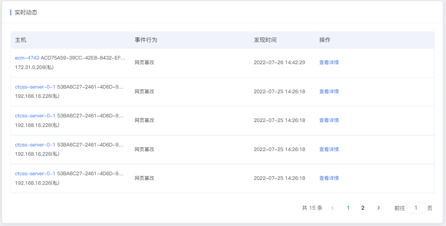Go to the next page using right chevron
This screenshot has height=226, width=446.
(378, 208)
